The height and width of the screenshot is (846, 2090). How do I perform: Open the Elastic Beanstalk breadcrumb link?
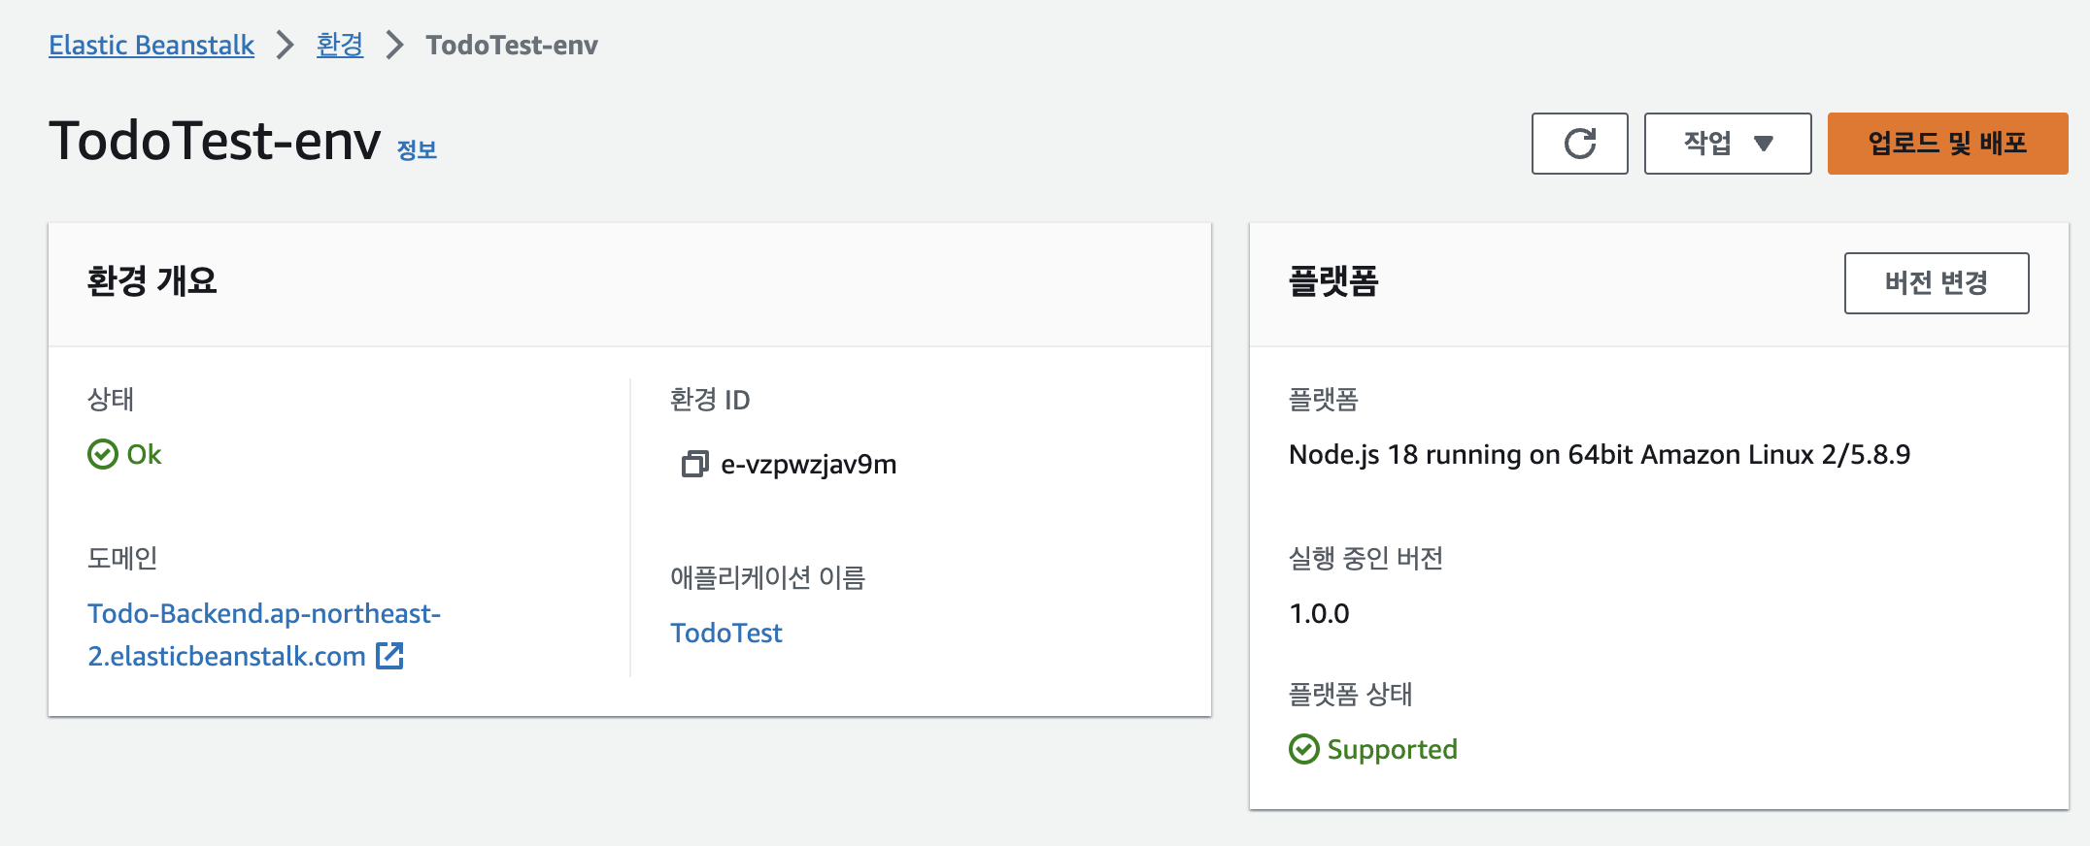pyautogui.click(x=152, y=45)
